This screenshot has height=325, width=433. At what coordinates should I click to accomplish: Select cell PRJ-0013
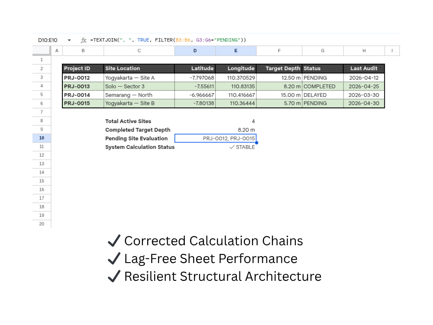[83, 87]
